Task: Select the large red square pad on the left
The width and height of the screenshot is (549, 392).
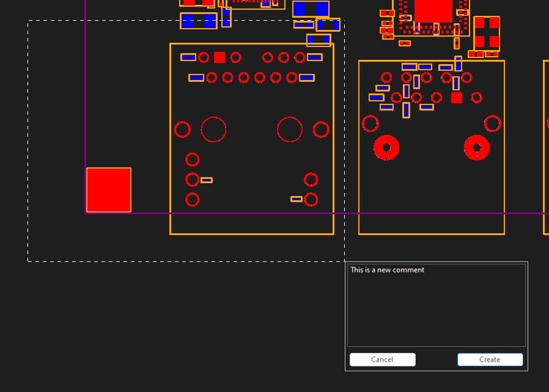Action: coord(108,190)
